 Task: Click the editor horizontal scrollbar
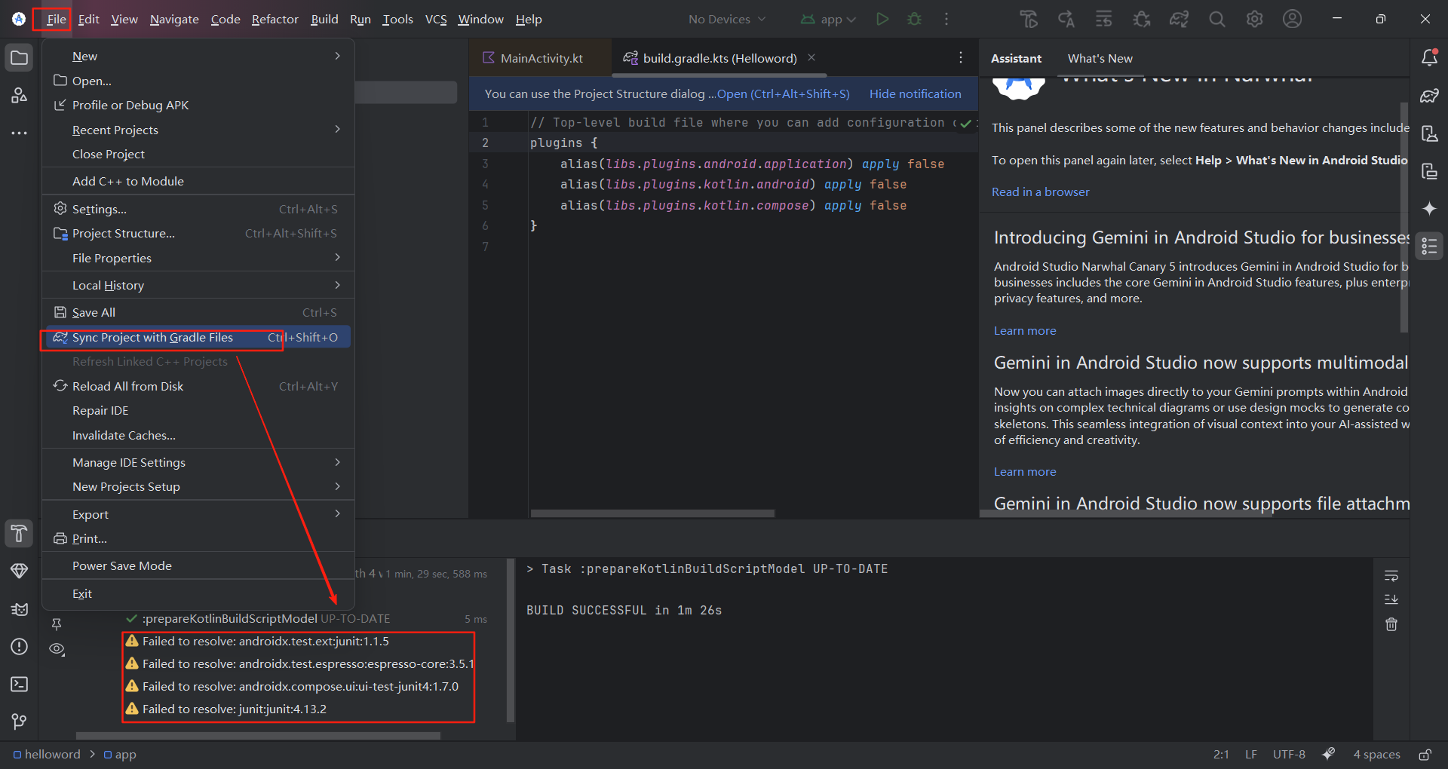[x=652, y=513]
